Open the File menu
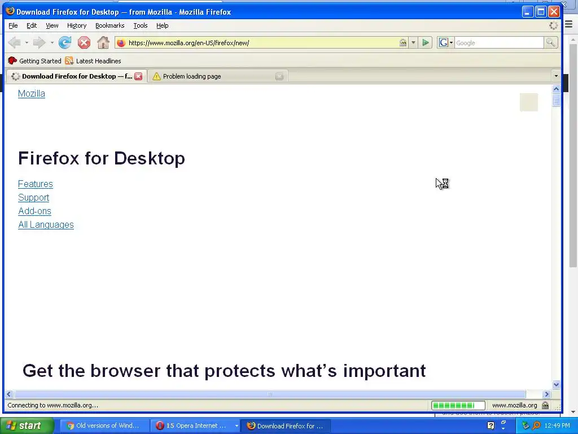Viewport: 578px width, 434px height. (13, 25)
